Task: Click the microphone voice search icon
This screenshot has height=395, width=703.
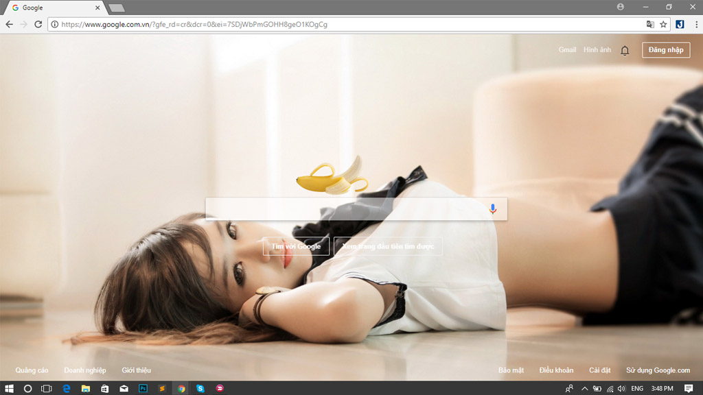Action: click(492, 209)
